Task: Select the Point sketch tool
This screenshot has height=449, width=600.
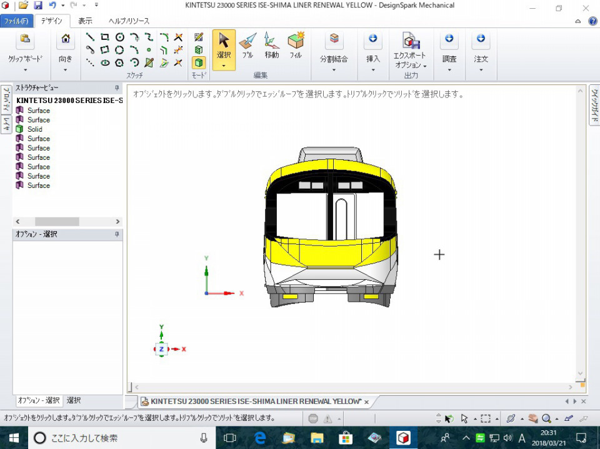Action: point(149,50)
